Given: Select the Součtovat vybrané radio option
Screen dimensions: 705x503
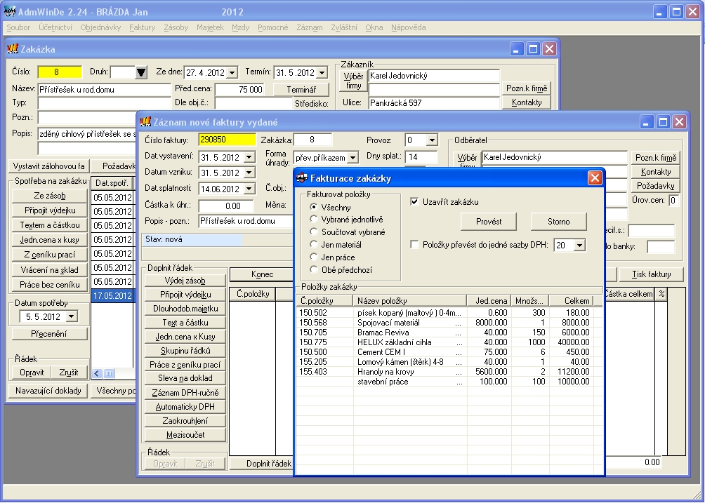Looking at the screenshot, I should coord(314,232).
